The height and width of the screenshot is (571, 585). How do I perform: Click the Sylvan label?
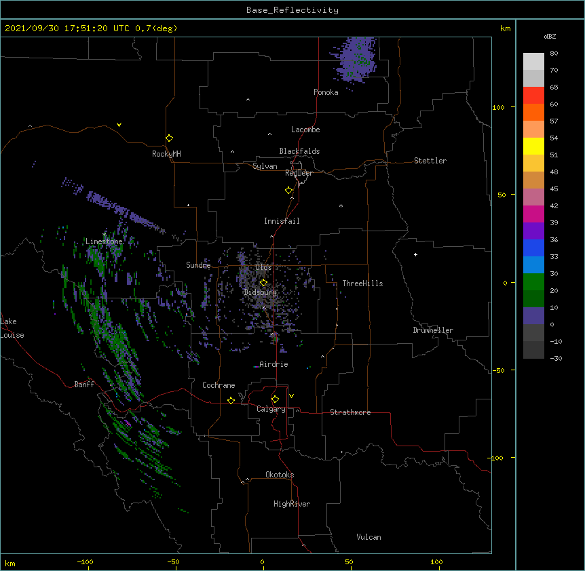(x=265, y=166)
